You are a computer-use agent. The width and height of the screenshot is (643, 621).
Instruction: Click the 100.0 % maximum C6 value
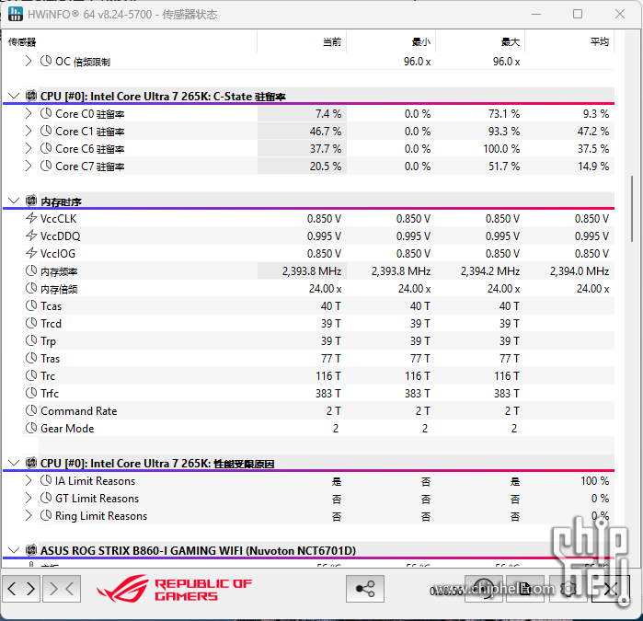(501, 148)
